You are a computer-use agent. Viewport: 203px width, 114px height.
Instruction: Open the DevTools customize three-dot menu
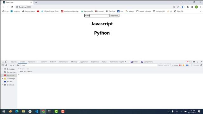tap(198, 62)
